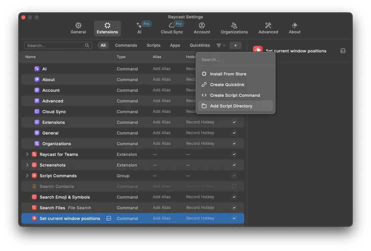Choose Add Script Directory
The height and width of the screenshot is (251, 371).
click(x=236, y=106)
